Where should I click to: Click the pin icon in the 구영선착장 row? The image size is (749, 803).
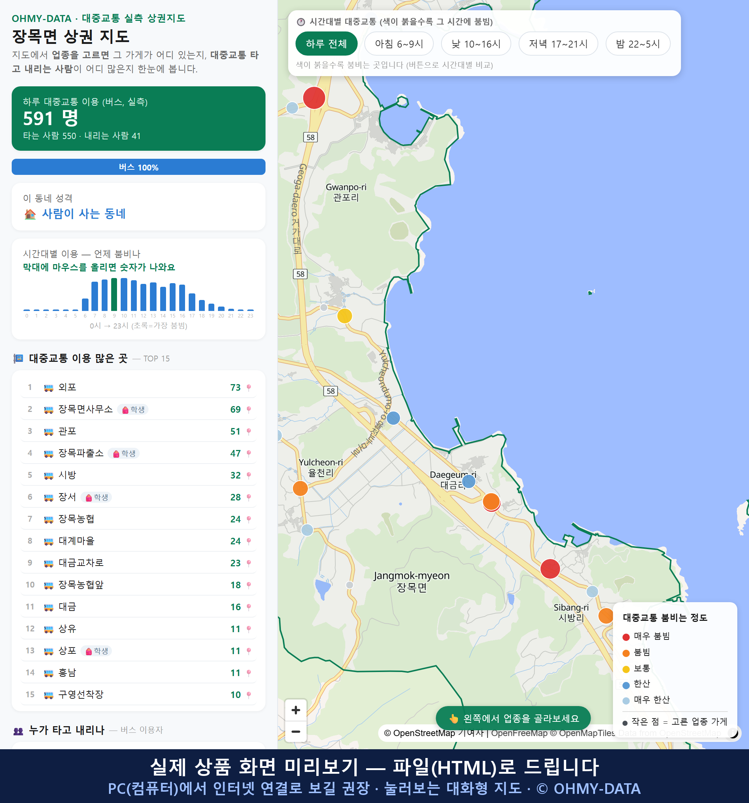click(249, 695)
